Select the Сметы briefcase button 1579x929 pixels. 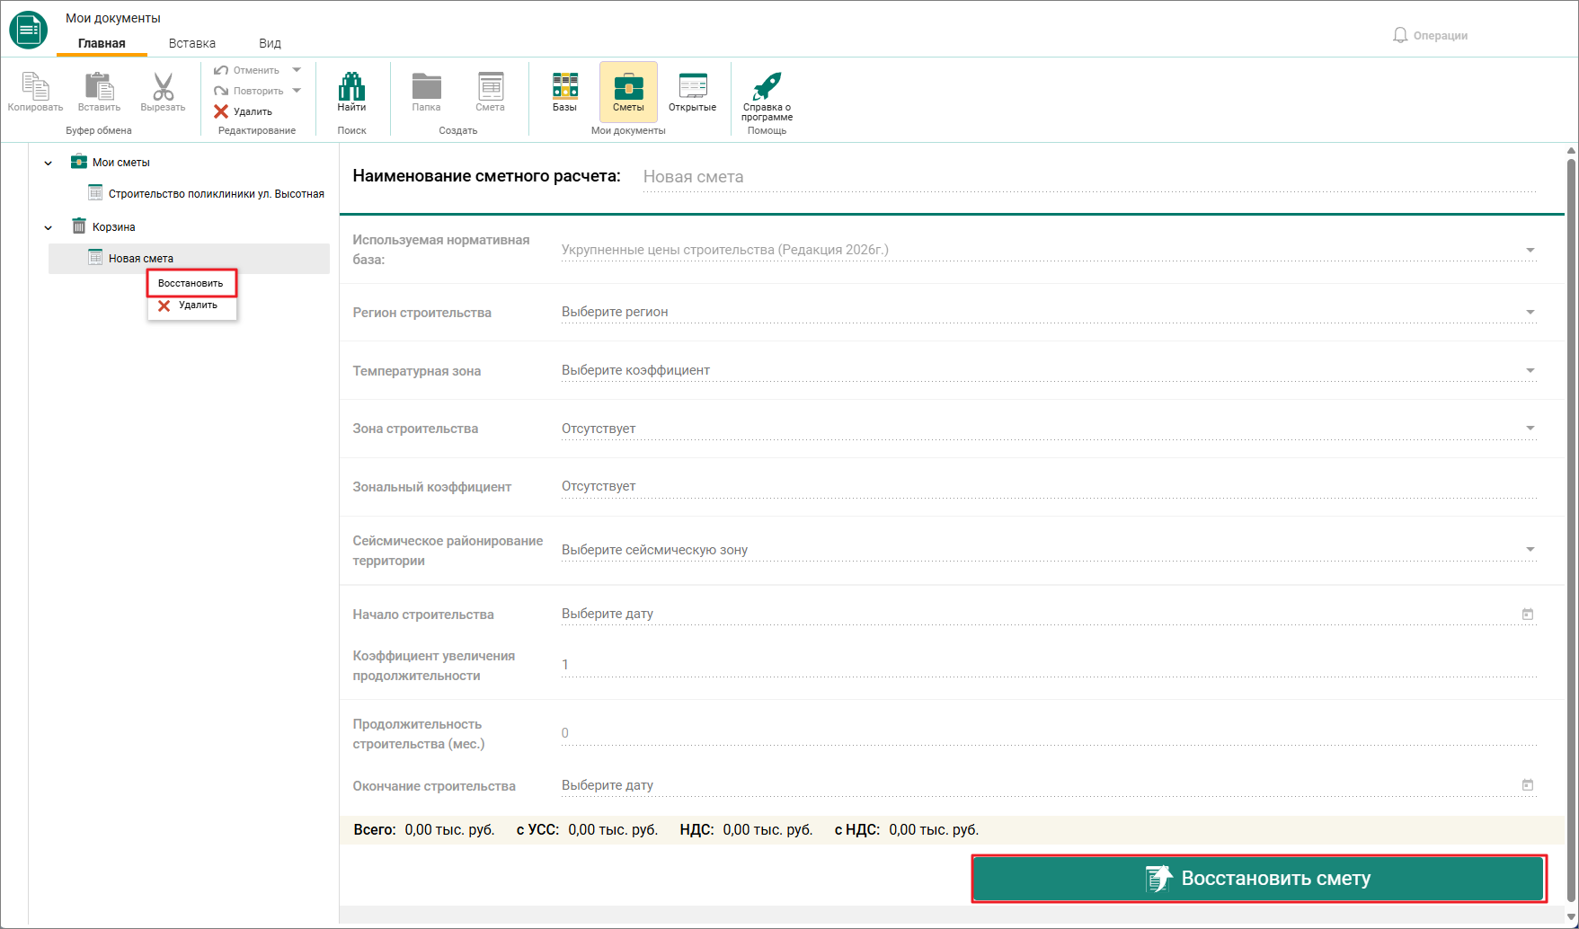click(x=628, y=92)
